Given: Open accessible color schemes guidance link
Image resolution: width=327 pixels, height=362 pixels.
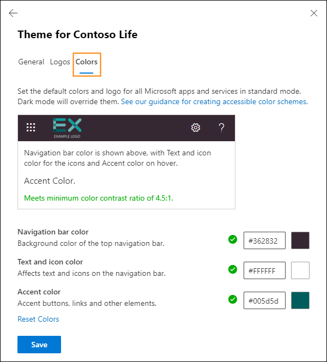Looking at the screenshot, I should [x=214, y=102].
